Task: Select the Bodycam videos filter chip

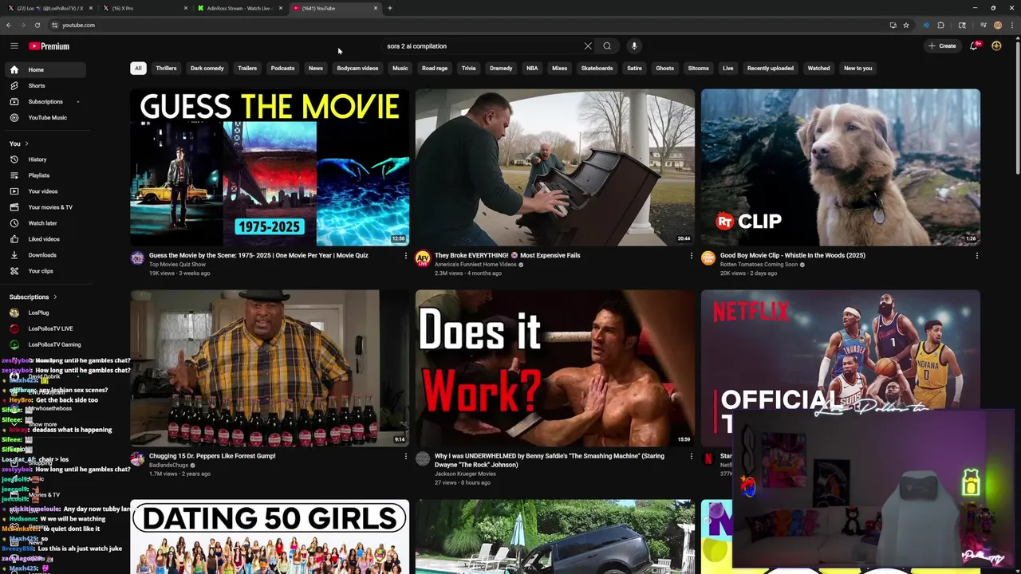Action: tap(357, 68)
